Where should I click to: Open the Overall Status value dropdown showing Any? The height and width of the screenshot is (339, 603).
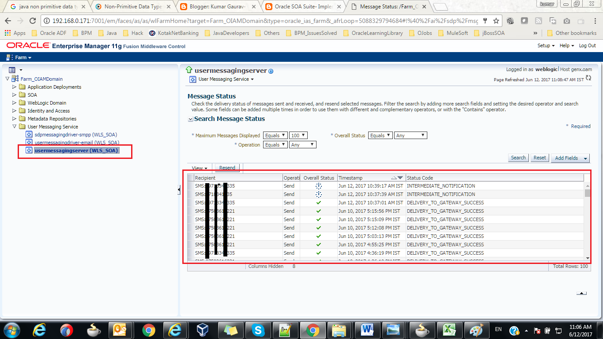coord(411,136)
